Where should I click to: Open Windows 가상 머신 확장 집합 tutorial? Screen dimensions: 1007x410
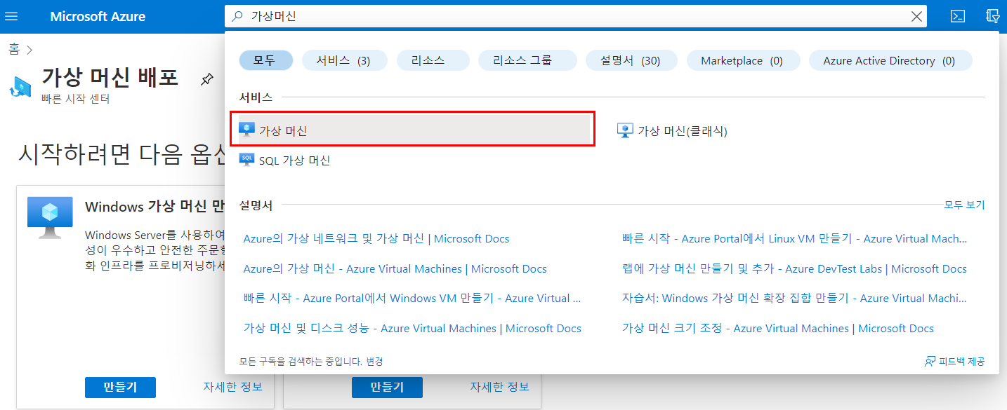(794, 298)
